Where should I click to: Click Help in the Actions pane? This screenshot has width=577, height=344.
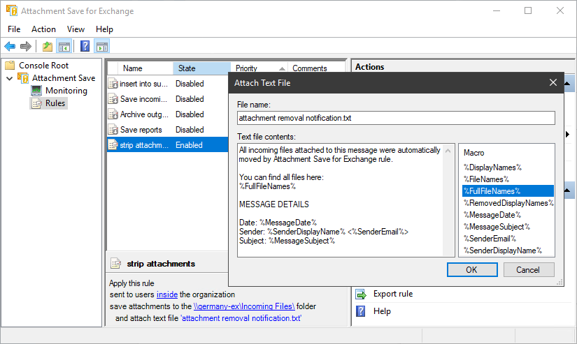tap(382, 311)
